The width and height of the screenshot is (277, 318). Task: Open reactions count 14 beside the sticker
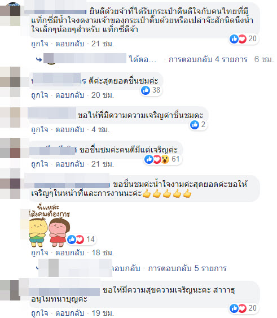[81, 239]
